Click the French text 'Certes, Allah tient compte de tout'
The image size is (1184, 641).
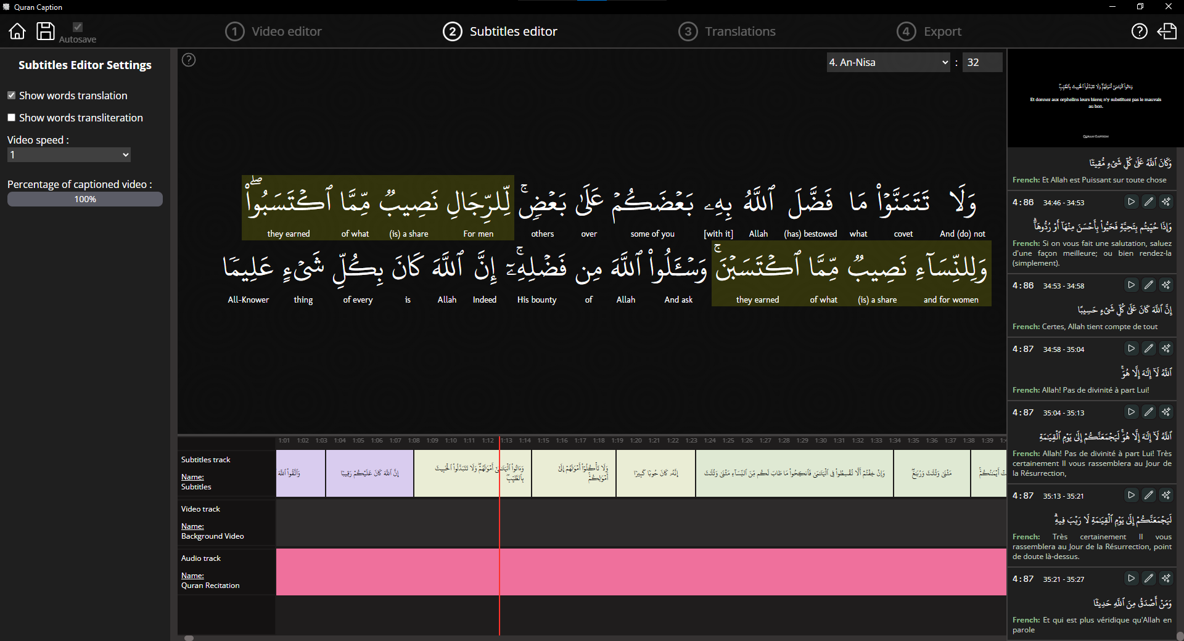tap(1100, 327)
